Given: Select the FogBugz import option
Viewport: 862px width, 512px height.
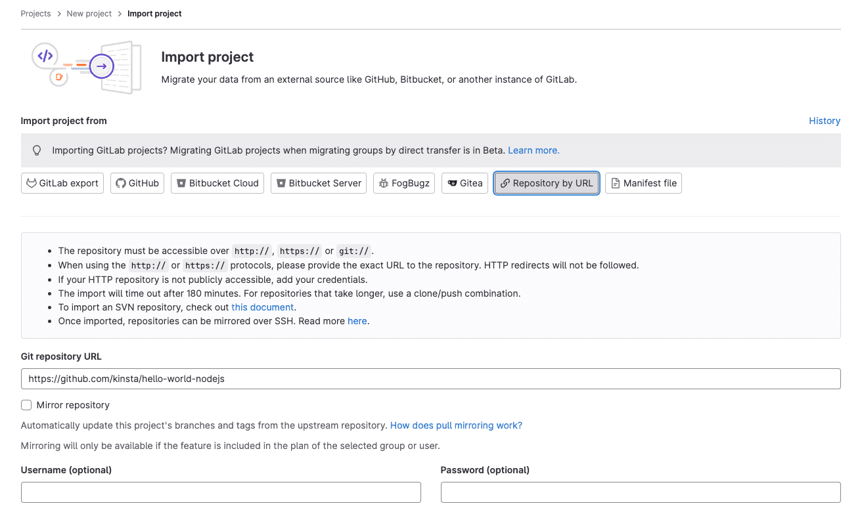Looking at the screenshot, I should (403, 183).
